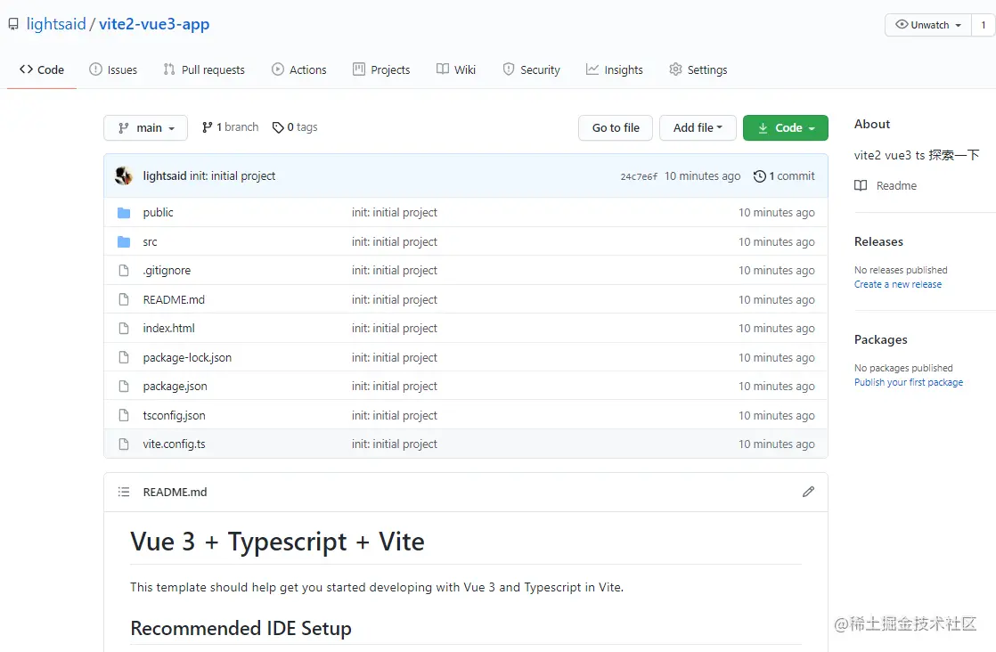
Task: Open the Wiki tab
Action: pyautogui.click(x=456, y=69)
